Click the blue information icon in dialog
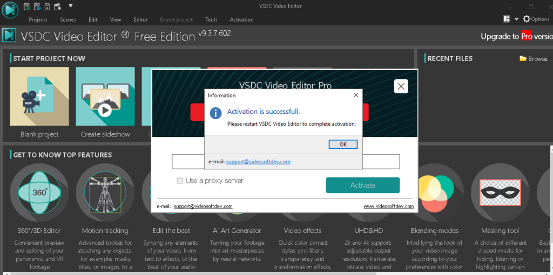The width and height of the screenshot is (553, 275). pos(216,113)
